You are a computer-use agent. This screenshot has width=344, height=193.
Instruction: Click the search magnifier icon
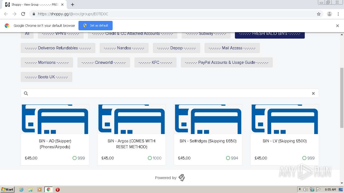(x=26, y=93)
